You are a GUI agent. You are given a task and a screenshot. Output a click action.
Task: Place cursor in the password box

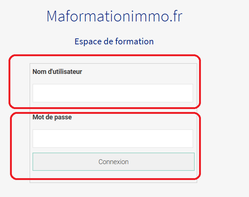112,138
